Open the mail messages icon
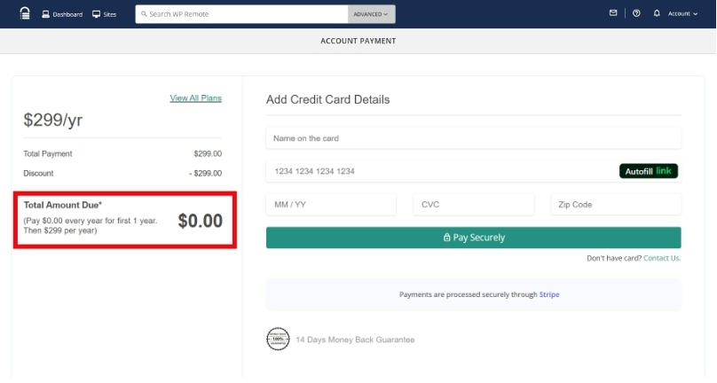Image resolution: width=717 pixels, height=383 pixels. (613, 13)
